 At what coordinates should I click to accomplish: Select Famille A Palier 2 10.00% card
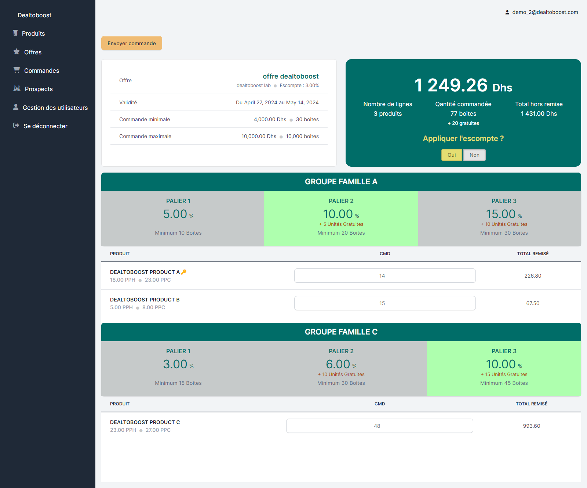tap(341, 218)
